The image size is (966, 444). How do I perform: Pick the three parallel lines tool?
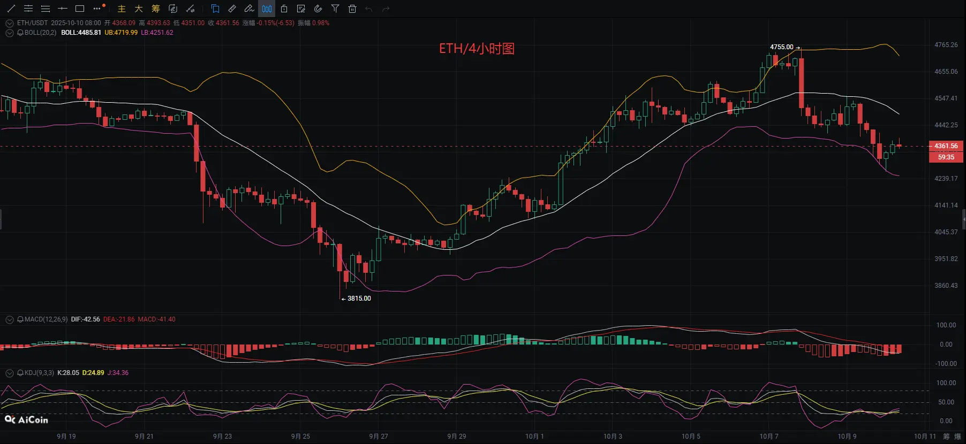[x=46, y=9]
